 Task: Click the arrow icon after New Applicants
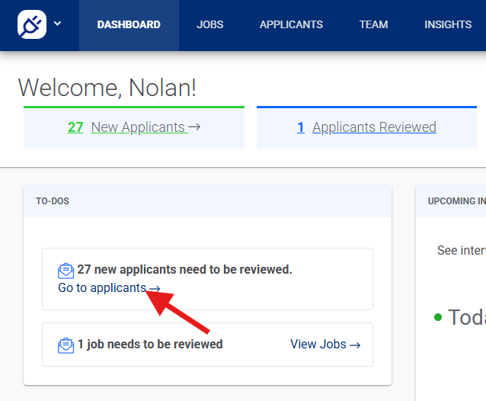194,127
